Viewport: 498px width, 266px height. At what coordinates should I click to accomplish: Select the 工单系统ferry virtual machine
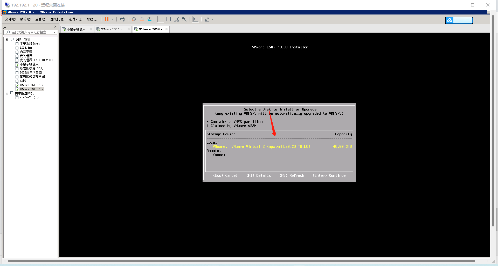(30, 44)
